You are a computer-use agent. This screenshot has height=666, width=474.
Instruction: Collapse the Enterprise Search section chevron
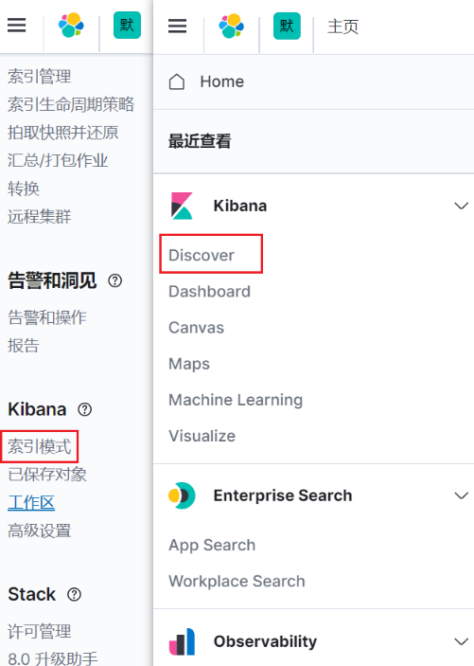click(x=462, y=495)
